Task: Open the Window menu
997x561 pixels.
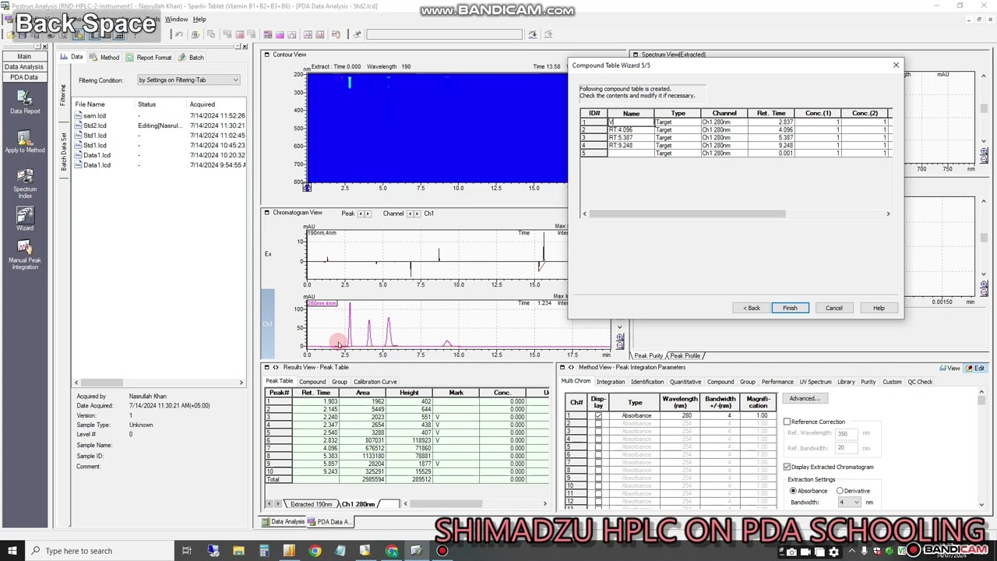Action: coord(176,19)
